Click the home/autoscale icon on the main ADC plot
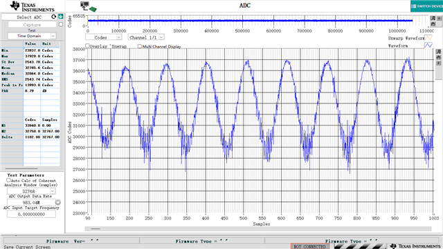Screen dimensions: 443x249 (x=438, y=57)
